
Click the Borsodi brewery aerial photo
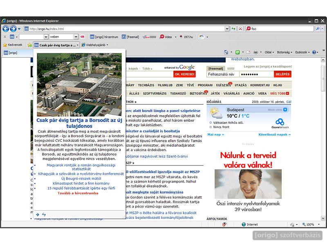[x=79, y=85]
